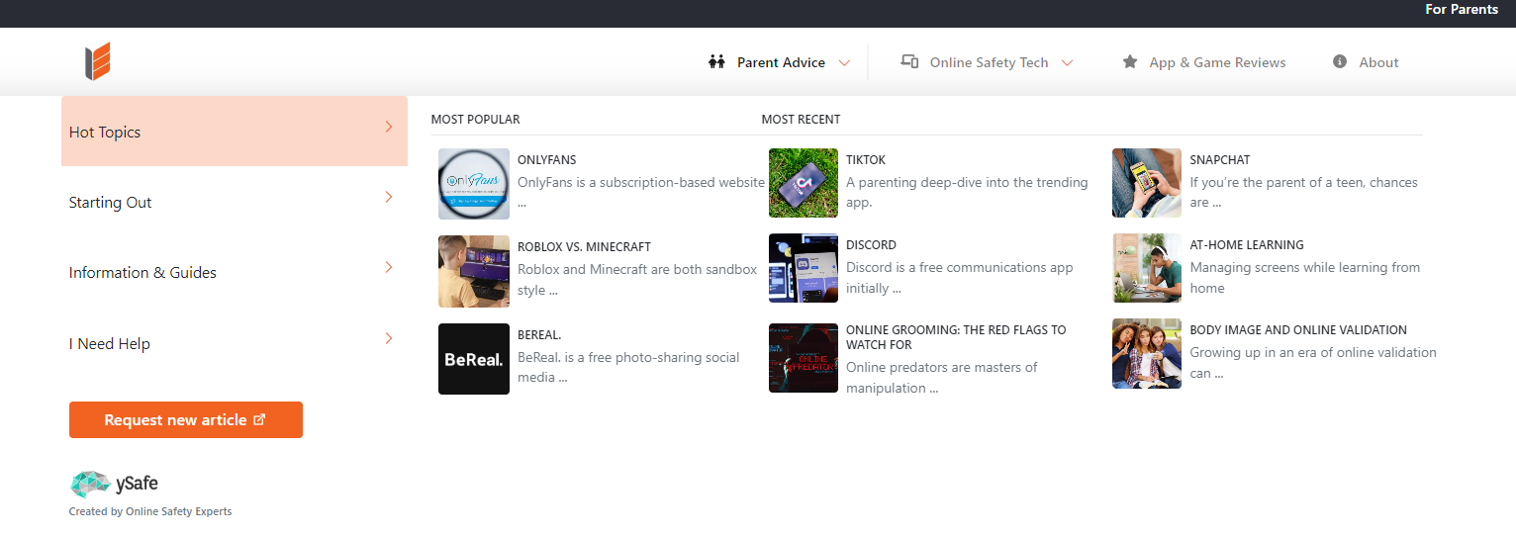Click the Online Predators thumbnail
Screen dimensions: 1516x538
[804, 357]
